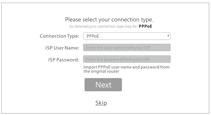
Task: Click the 'Please select your connection type' heading
Action: pos(108,20)
